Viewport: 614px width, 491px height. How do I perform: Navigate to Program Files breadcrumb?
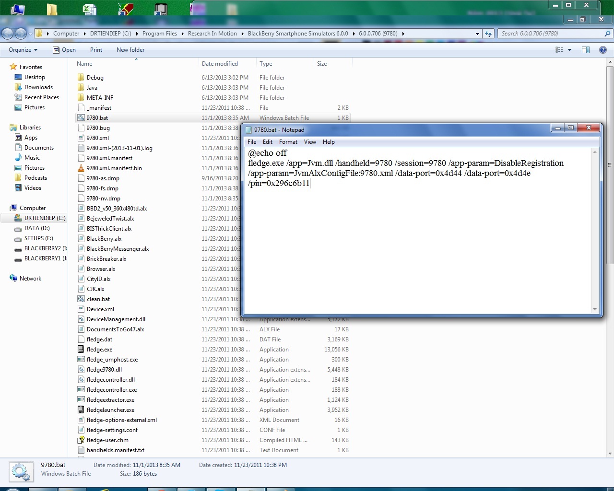click(x=160, y=34)
